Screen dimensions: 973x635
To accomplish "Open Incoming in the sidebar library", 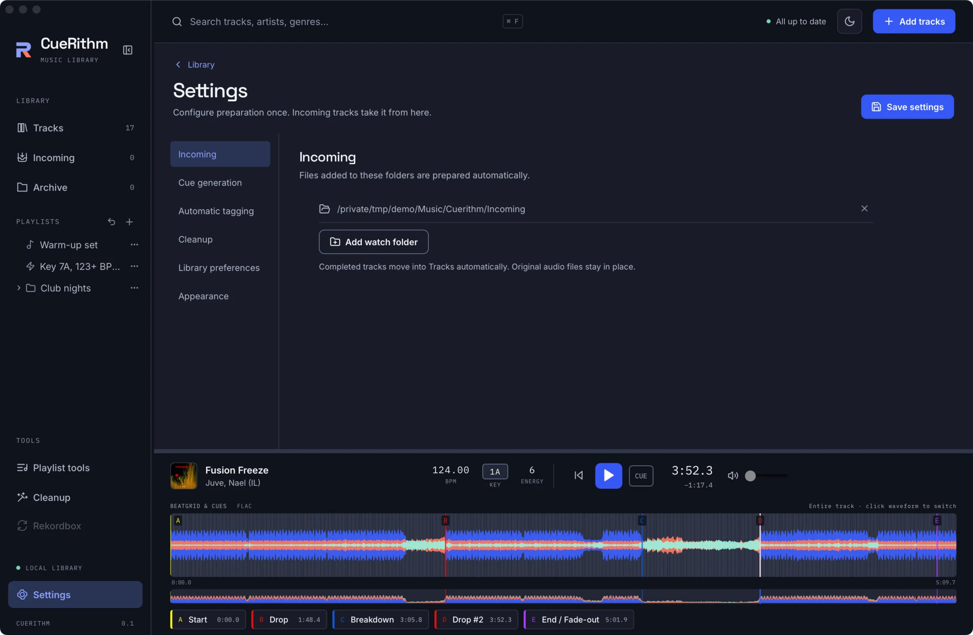I will coord(75,158).
